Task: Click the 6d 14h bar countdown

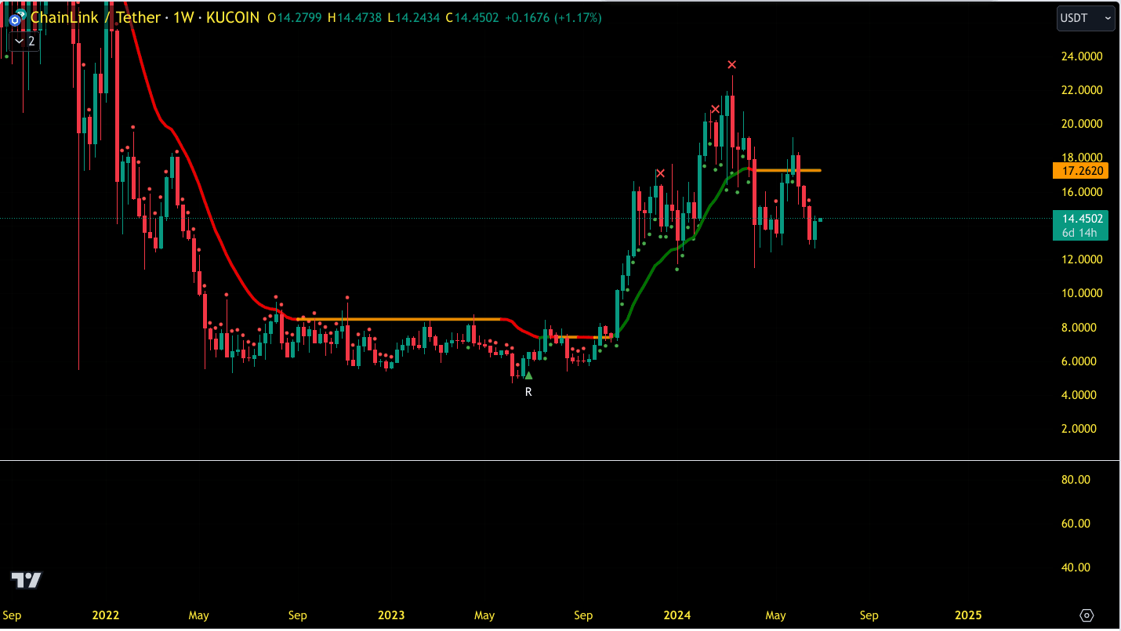Action: click(1081, 233)
